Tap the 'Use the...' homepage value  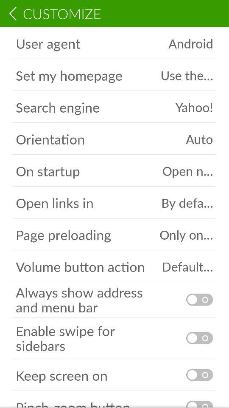coord(187,76)
